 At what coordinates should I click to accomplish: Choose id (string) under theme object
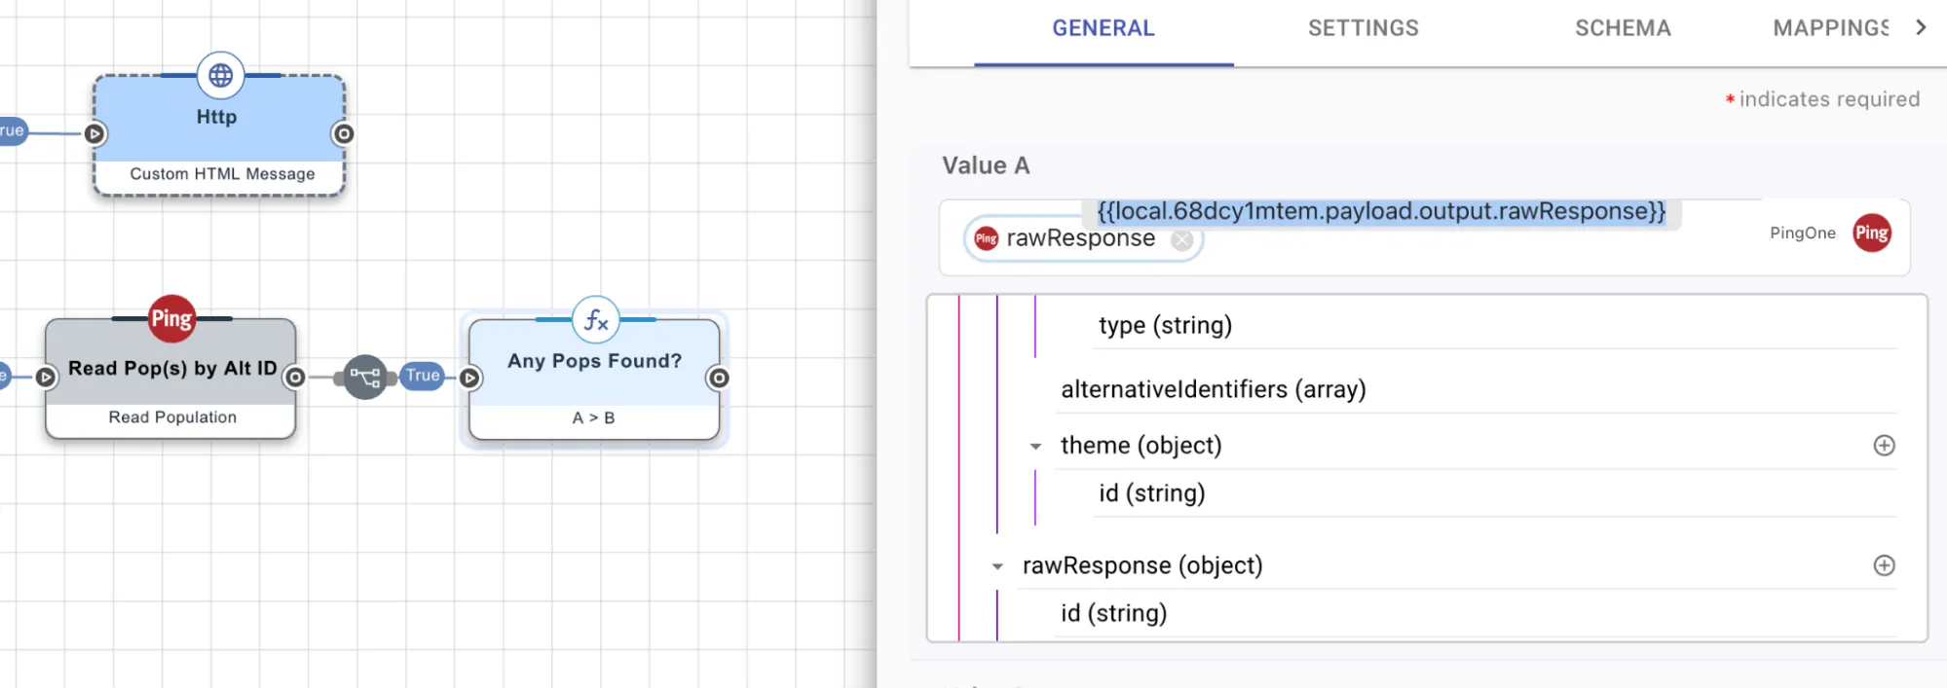[1152, 493]
